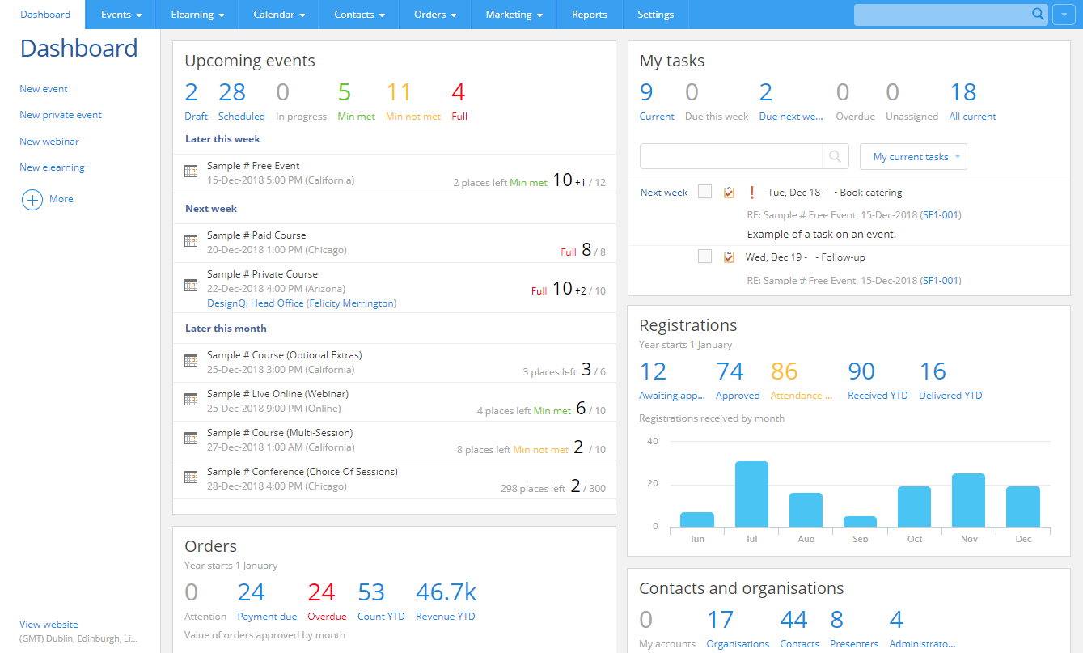
Task: Expand the Events menu
Action: [121, 15]
